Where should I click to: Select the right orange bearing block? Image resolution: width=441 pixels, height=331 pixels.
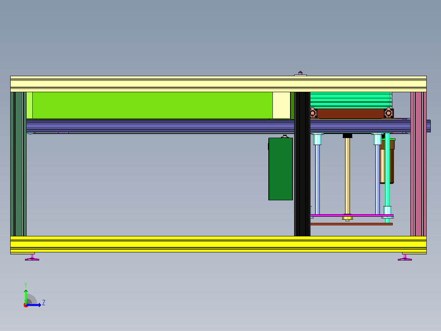click(389, 113)
